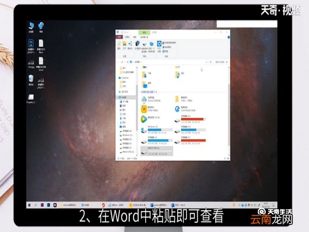Click the taskbar clock
309x232 pixels.
coord(266,205)
